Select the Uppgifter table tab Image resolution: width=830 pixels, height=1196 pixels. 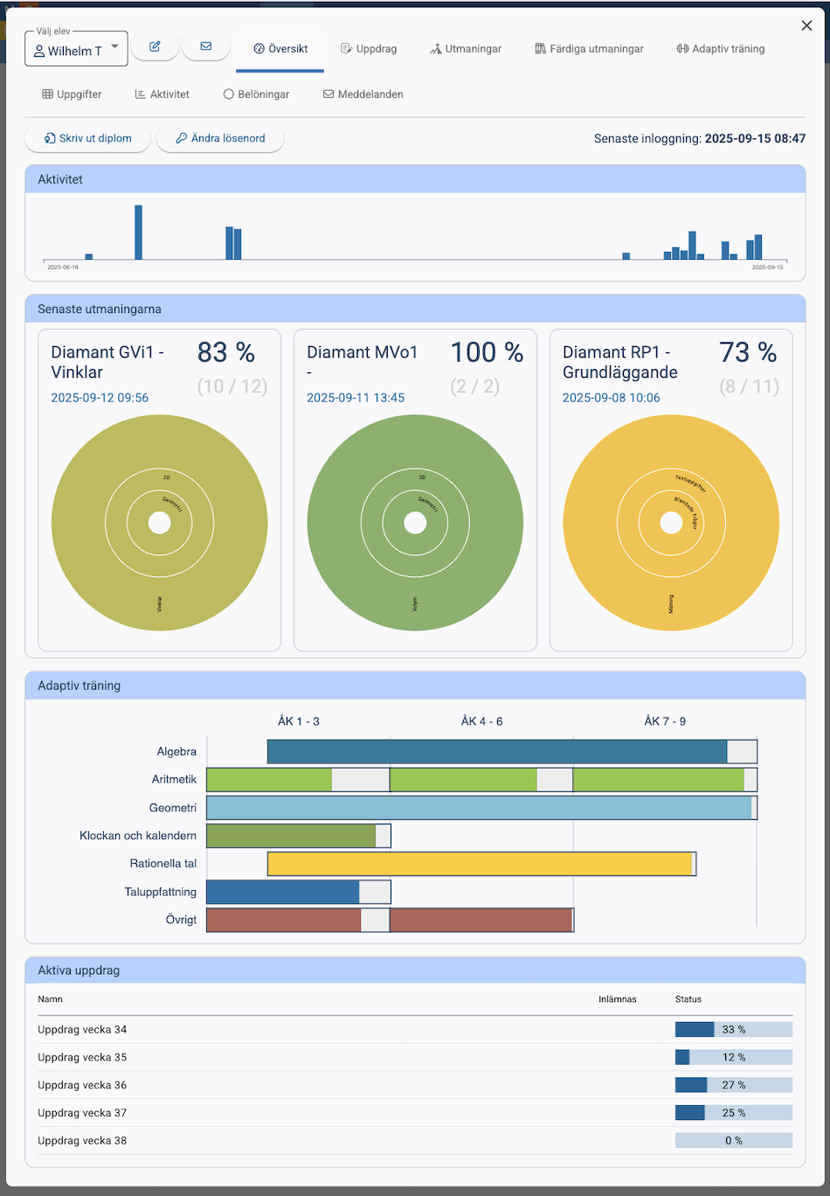click(72, 94)
